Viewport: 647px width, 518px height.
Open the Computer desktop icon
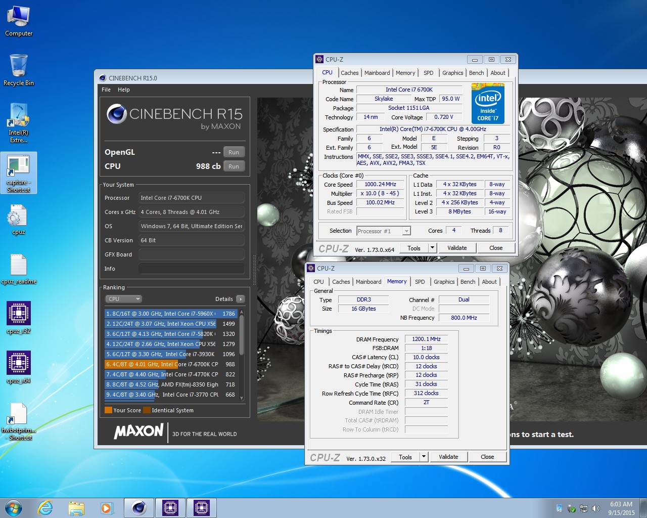[19, 20]
